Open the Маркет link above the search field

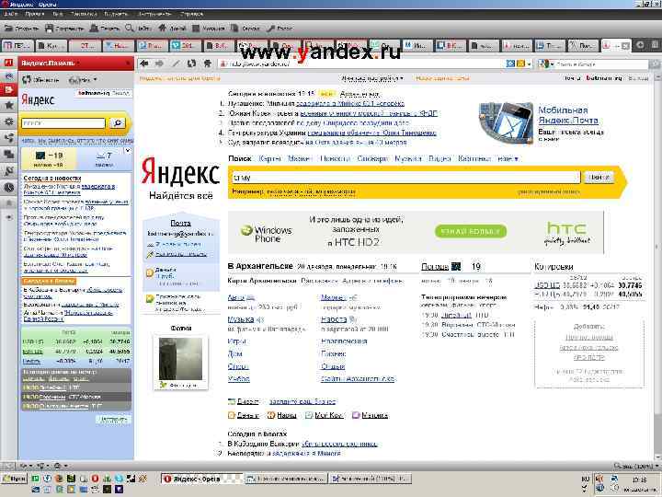[x=299, y=159]
